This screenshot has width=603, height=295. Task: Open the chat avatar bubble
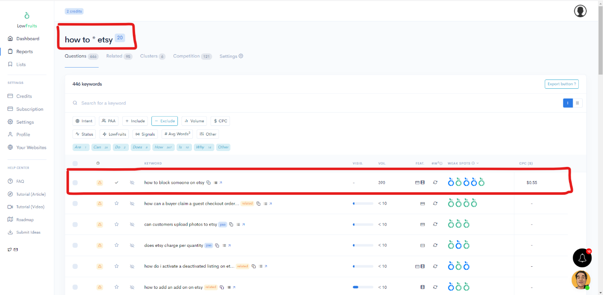point(580,280)
